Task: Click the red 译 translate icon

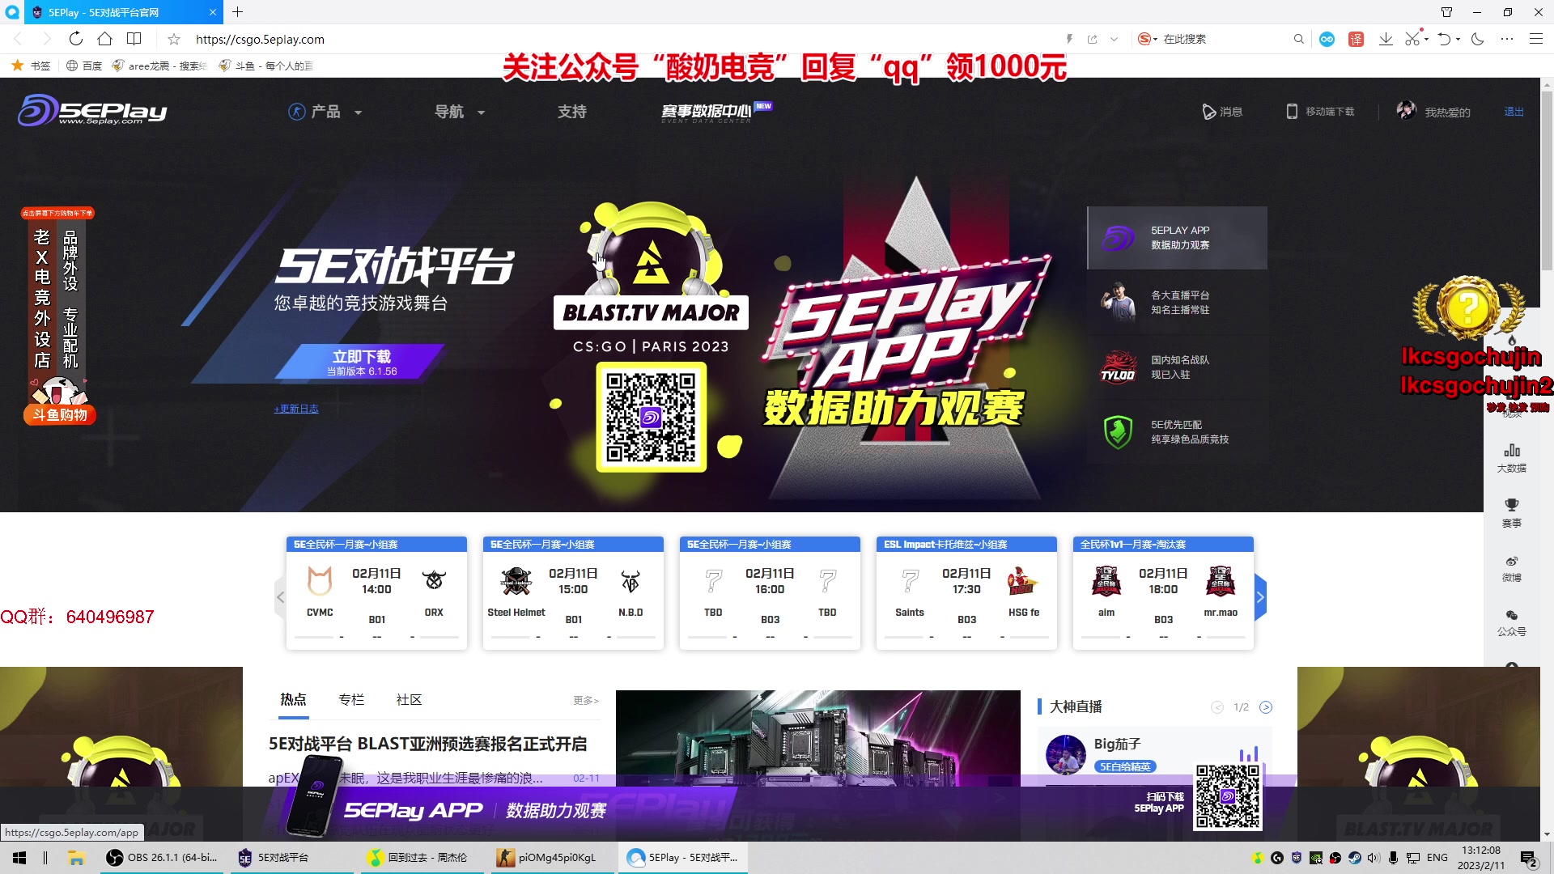Action: 1357,39
